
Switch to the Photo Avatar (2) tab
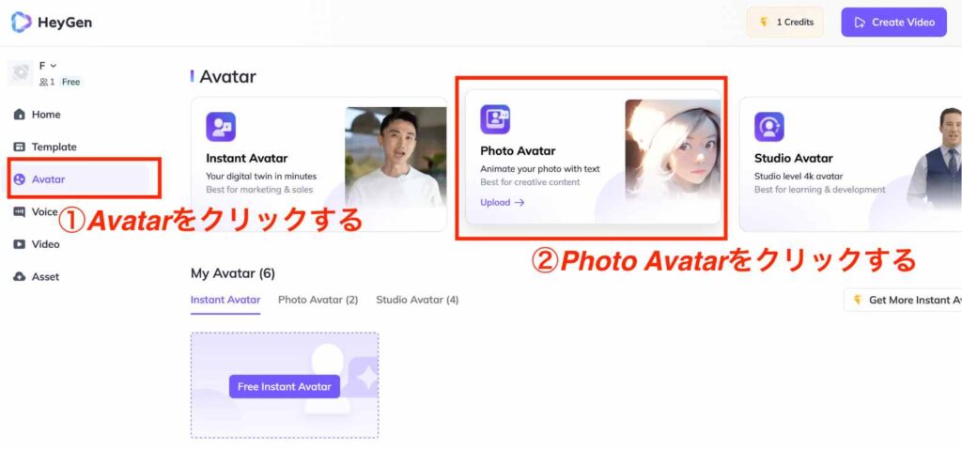click(x=318, y=301)
